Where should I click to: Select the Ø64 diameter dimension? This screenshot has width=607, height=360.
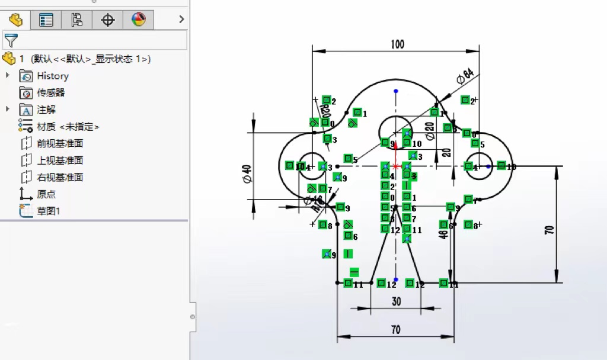coord(466,76)
